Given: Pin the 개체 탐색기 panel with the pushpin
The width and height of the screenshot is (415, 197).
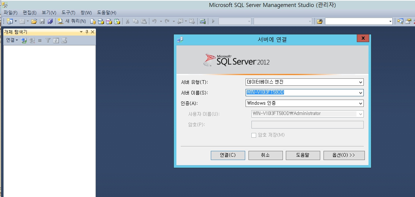Looking at the screenshot, I should point(87,32).
